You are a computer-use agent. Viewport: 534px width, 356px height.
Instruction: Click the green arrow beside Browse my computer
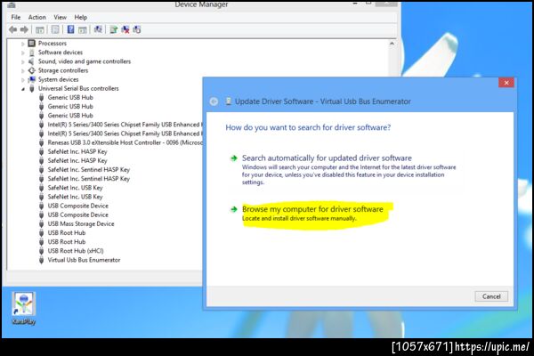tap(233, 209)
